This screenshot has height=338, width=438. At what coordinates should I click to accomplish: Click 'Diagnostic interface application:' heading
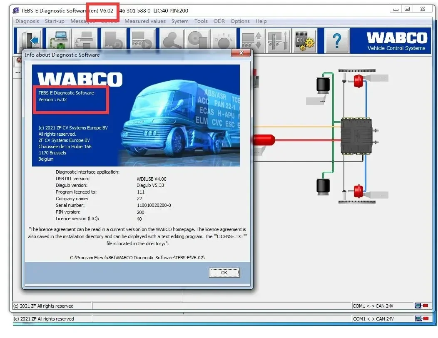(88, 172)
